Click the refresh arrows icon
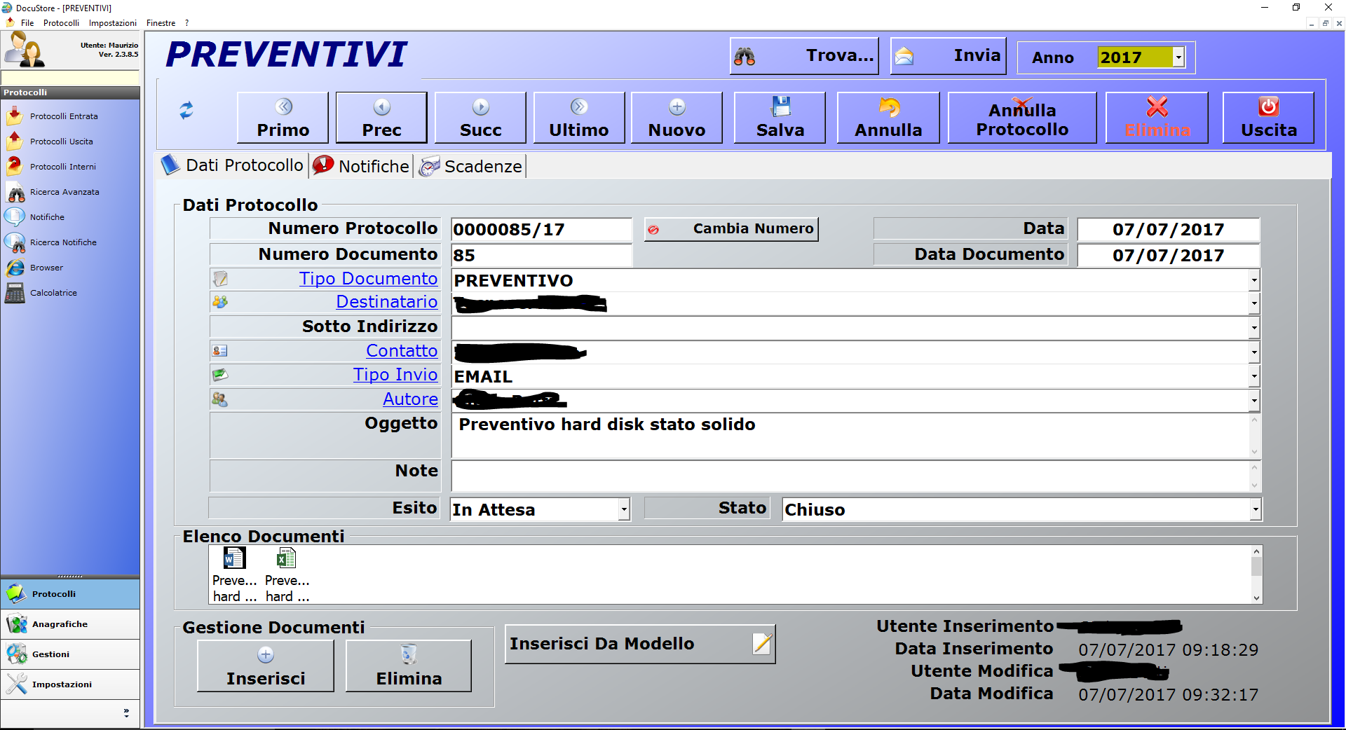This screenshot has width=1346, height=730. [186, 111]
